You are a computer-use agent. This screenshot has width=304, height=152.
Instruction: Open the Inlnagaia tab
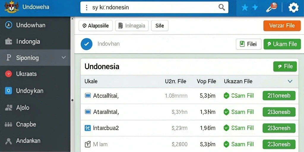[132, 26]
